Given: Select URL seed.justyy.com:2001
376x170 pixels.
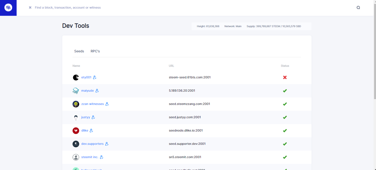Looking at the screenshot, I should 185,117.
